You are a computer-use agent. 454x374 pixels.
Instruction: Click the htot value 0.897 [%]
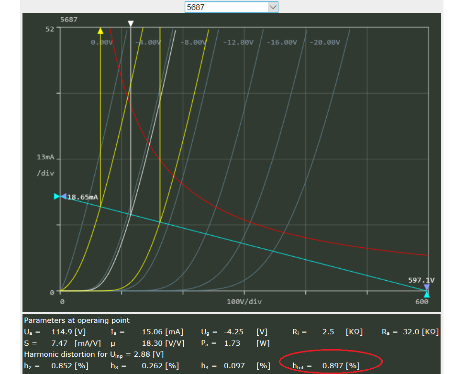[341, 366]
